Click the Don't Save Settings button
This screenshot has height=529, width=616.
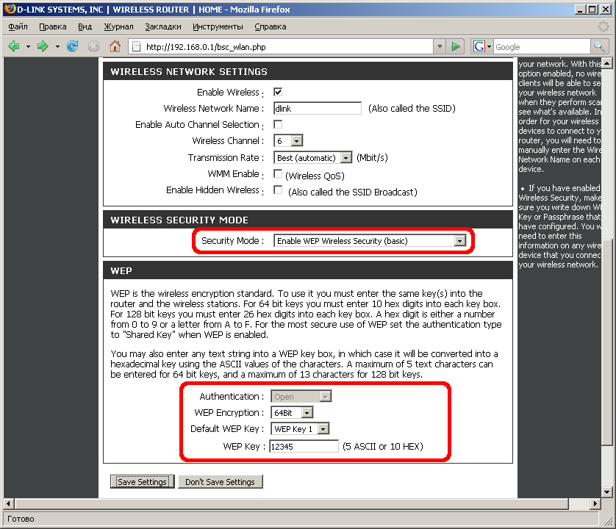(220, 482)
